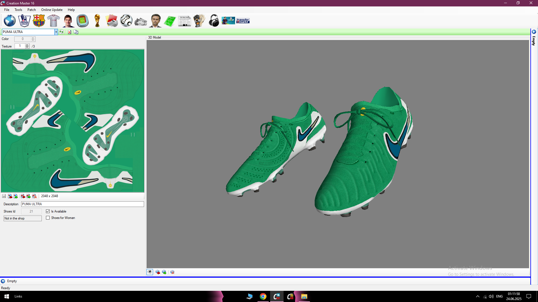The image size is (538, 302).
Task: Click the Shoes Id field showing 21
Action: point(31,211)
